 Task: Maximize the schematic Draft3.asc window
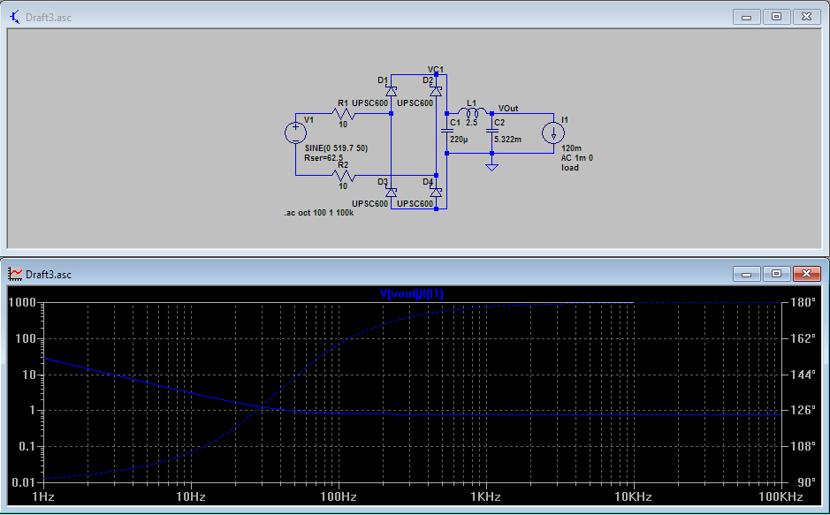tap(776, 16)
